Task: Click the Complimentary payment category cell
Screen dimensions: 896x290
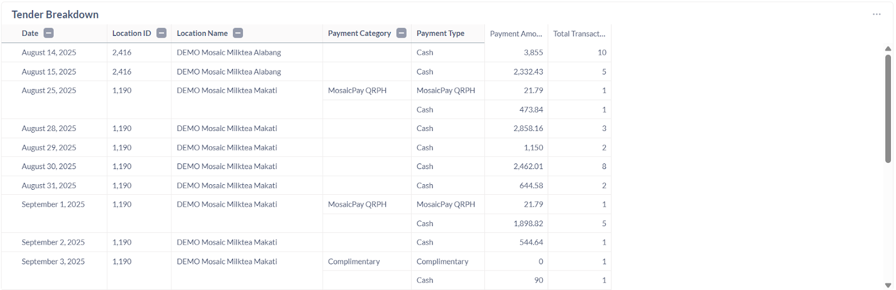Action: [354, 261]
